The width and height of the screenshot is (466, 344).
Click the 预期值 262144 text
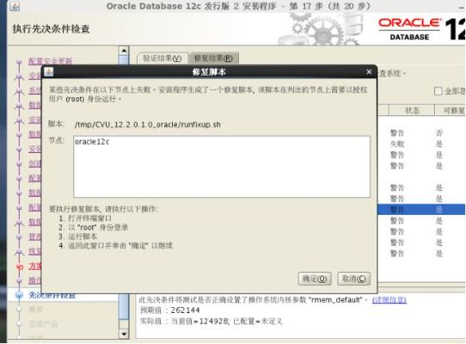click(x=170, y=310)
